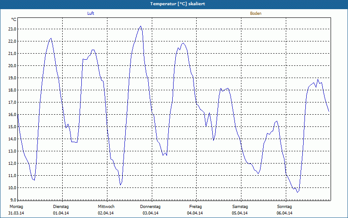The image size is (348, 218).
Task: Click the date 31.03.14
Action: [16, 213]
